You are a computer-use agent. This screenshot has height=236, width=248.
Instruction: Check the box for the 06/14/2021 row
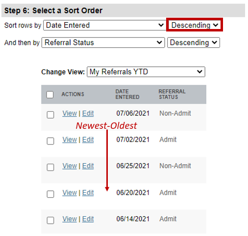pos(50,220)
